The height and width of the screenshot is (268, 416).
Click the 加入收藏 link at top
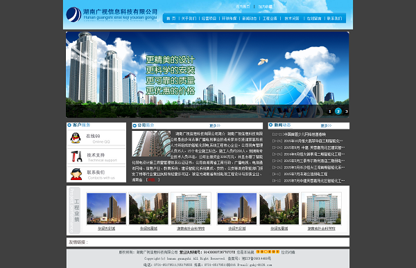pyautogui.click(x=266, y=6)
